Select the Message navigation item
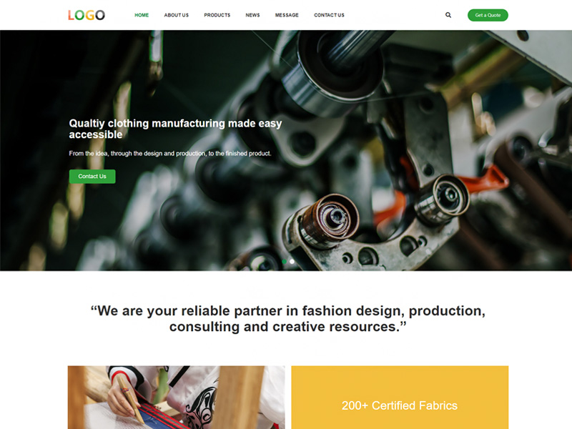Image resolution: width=572 pixels, height=429 pixels. [x=287, y=15]
